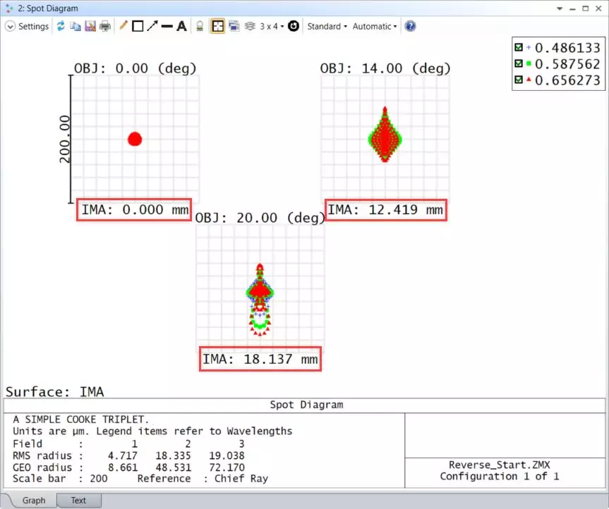Switch to the Graph tab
609x509 pixels.
coord(34,501)
